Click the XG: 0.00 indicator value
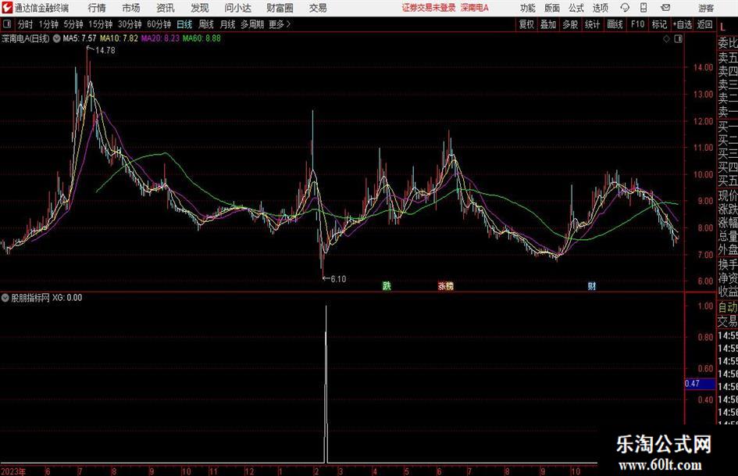 tap(67, 298)
